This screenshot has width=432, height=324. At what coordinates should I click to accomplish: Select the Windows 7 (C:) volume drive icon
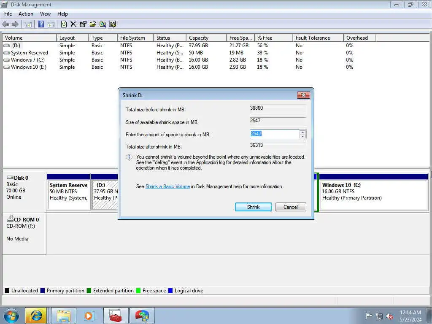click(7, 60)
